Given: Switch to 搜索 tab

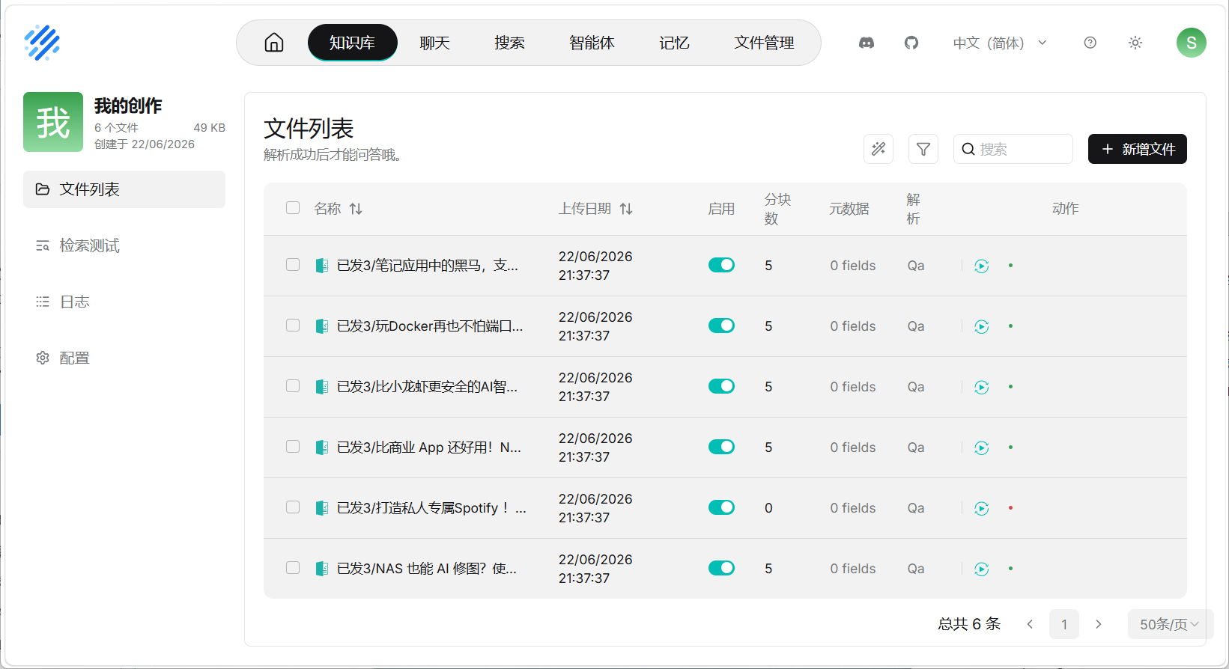Looking at the screenshot, I should pos(509,43).
